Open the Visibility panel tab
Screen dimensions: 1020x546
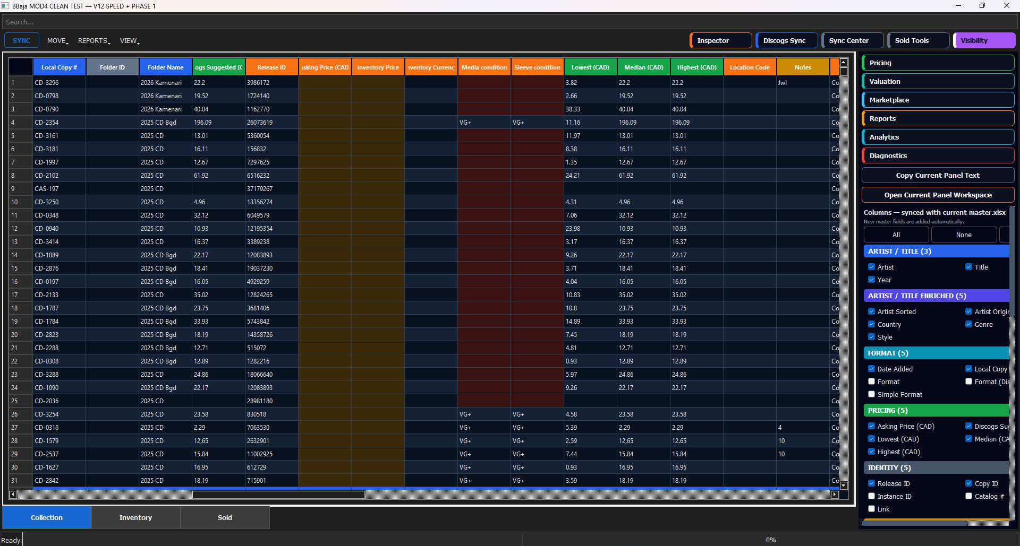pos(984,40)
